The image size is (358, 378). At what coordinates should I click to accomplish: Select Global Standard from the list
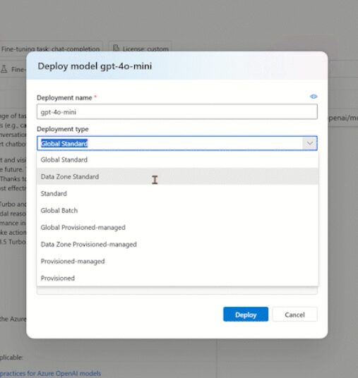click(x=177, y=159)
